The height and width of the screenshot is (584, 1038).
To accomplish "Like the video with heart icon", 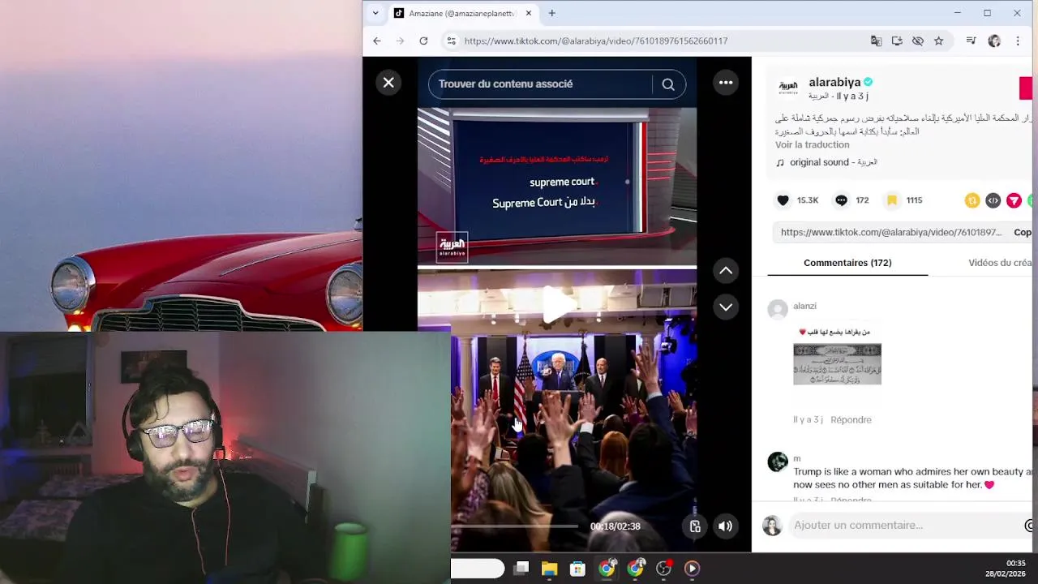I will 783,200.
